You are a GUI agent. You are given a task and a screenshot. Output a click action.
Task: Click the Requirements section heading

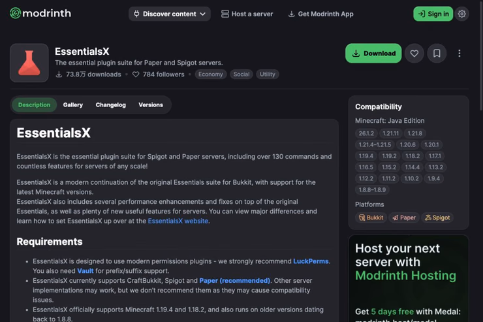(50, 242)
